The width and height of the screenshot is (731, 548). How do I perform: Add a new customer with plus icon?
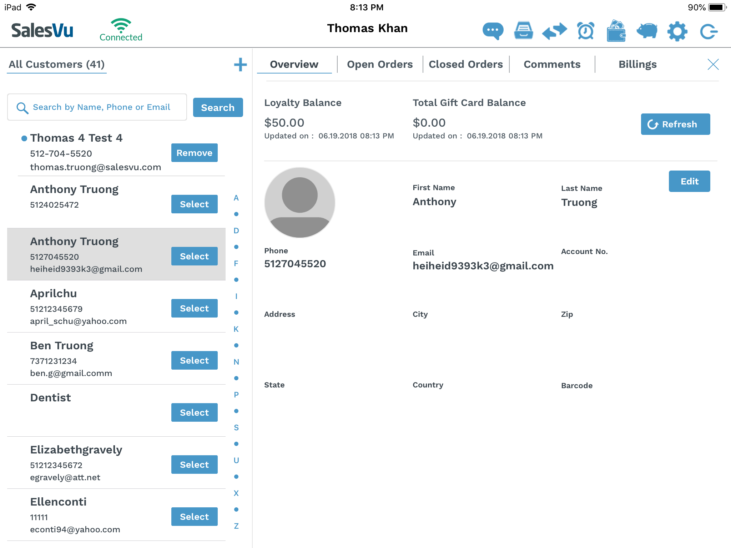tap(240, 65)
